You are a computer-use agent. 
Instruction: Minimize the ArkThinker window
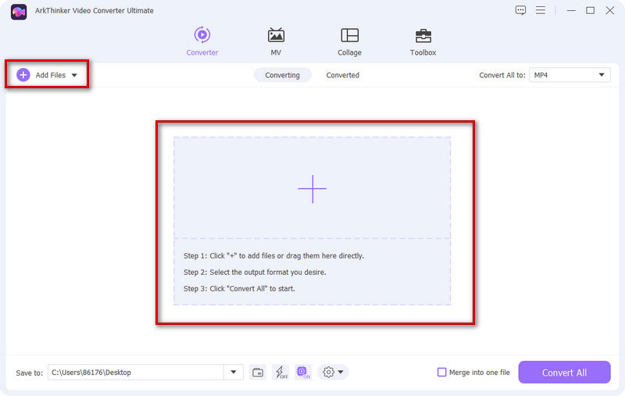click(571, 10)
